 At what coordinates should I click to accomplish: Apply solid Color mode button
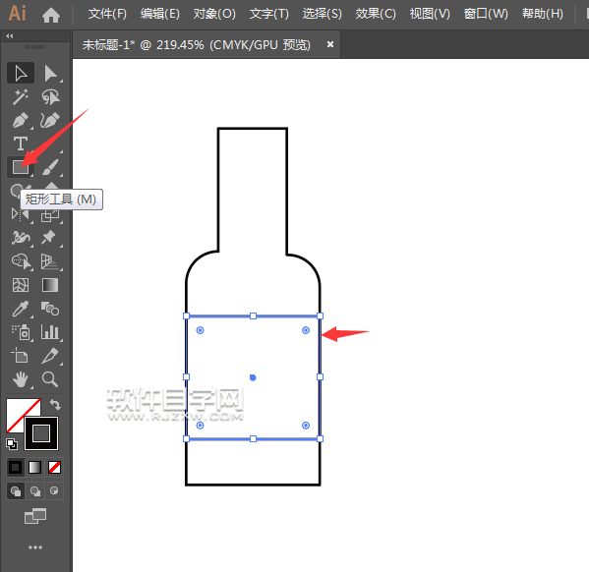[16, 468]
